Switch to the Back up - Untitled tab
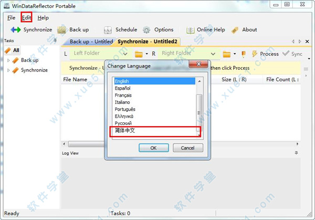Viewport: 315px width, 220px height. point(91,41)
